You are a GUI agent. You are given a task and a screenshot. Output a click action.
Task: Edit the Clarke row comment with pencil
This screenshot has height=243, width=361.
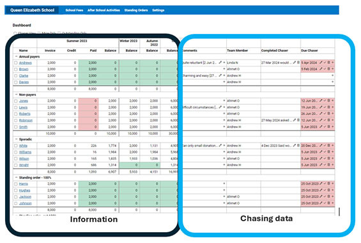[220, 75]
